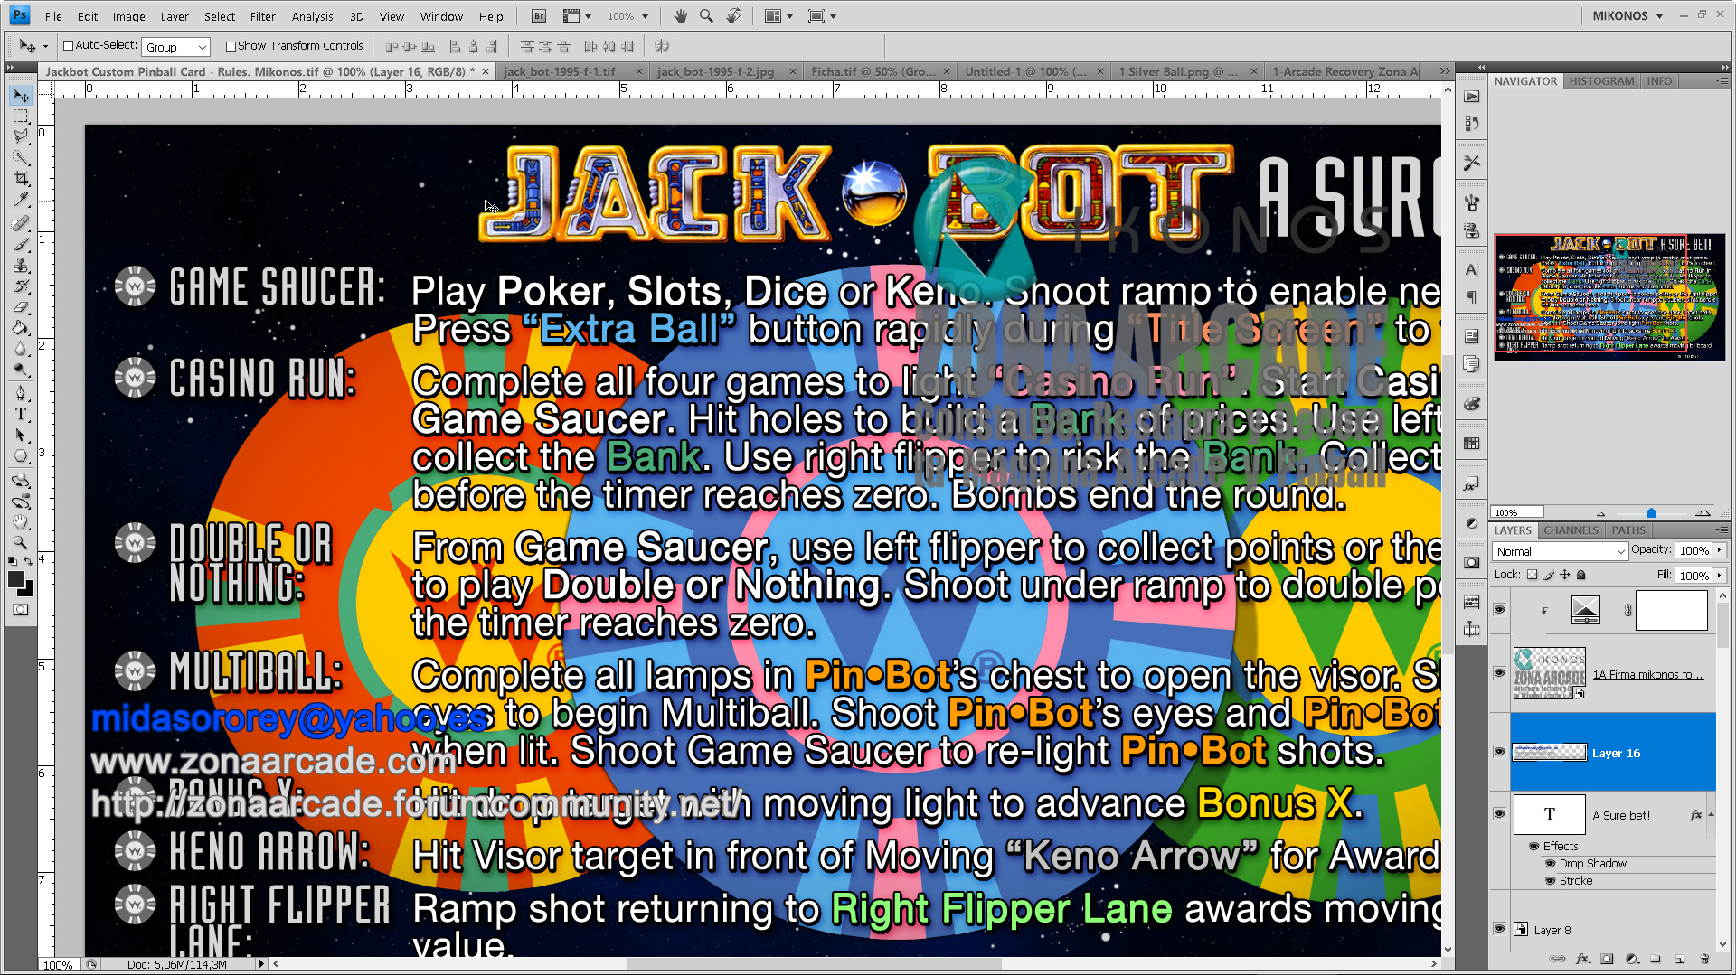The width and height of the screenshot is (1736, 975).
Task: Open the Filter menu
Action: 262,15
